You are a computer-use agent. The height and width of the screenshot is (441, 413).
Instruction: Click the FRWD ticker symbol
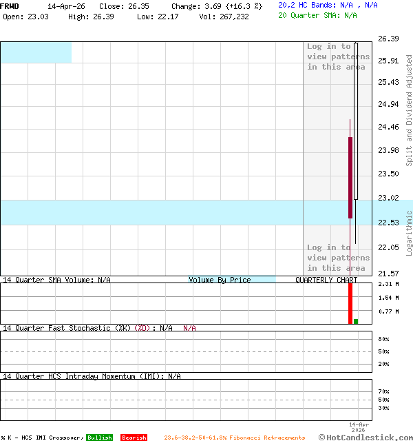point(10,6)
